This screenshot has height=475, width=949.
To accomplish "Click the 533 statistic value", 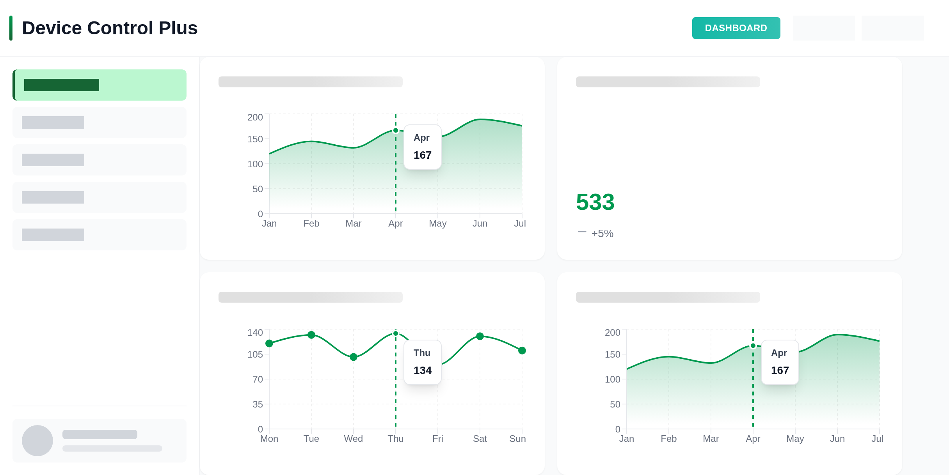I will [595, 202].
